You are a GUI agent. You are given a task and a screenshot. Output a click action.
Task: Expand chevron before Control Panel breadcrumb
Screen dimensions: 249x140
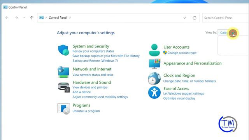click(46, 17)
